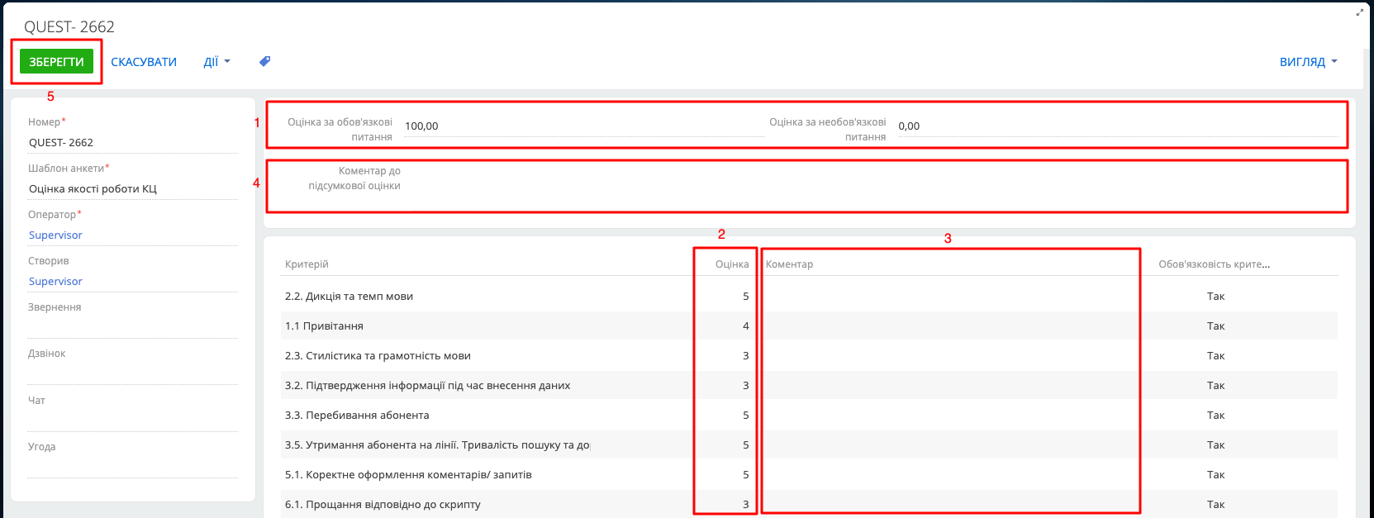Click score 3 for Стилістика та грамотність мови
The height and width of the screenshot is (518, 1374).
[x=745, y=355]
